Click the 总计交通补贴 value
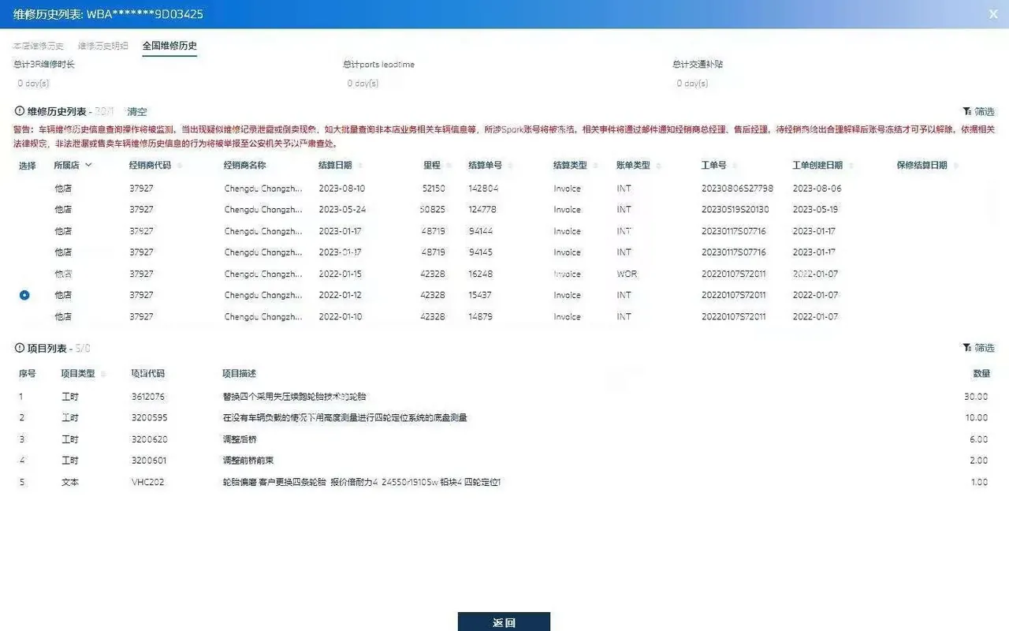 [692, 84]
